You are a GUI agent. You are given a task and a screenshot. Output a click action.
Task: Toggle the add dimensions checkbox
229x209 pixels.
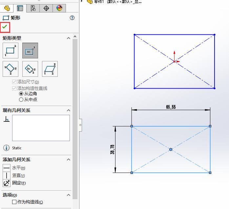[x=14, y=82]
